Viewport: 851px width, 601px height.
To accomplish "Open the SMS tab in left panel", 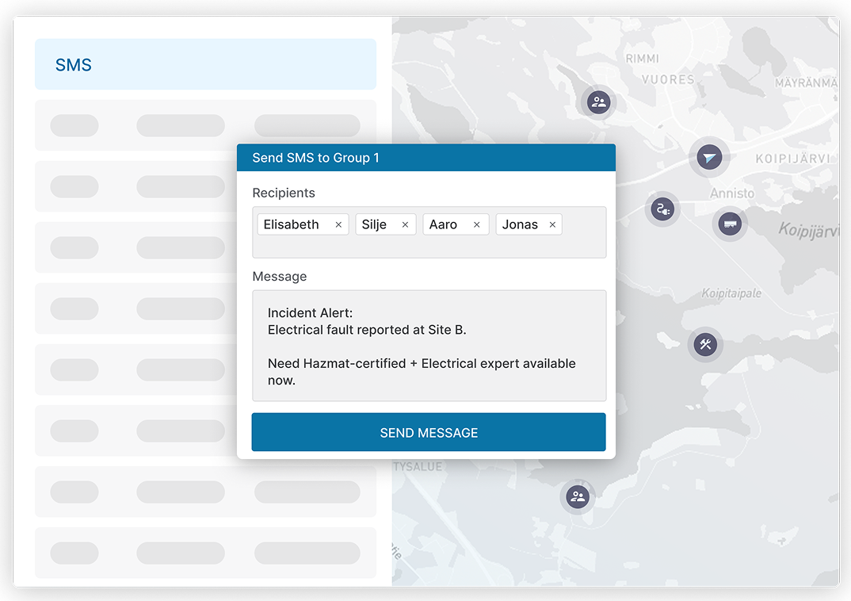I will tap(205, 64).
